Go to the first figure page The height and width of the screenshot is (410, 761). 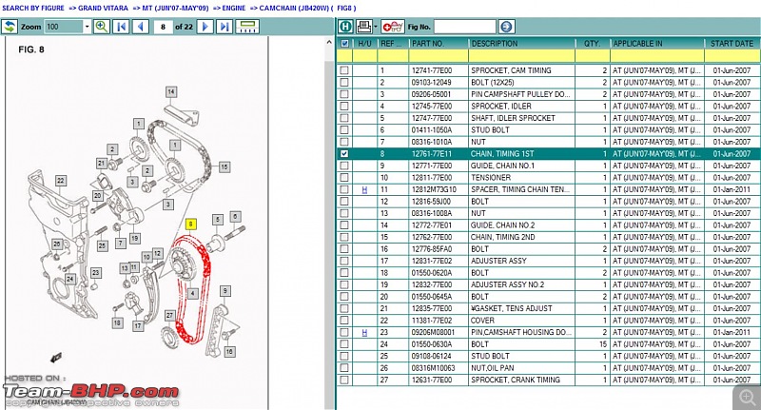coord(121,27)
